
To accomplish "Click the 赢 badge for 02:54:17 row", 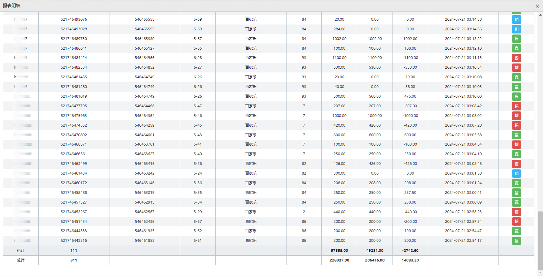I will tap(516, 241).
